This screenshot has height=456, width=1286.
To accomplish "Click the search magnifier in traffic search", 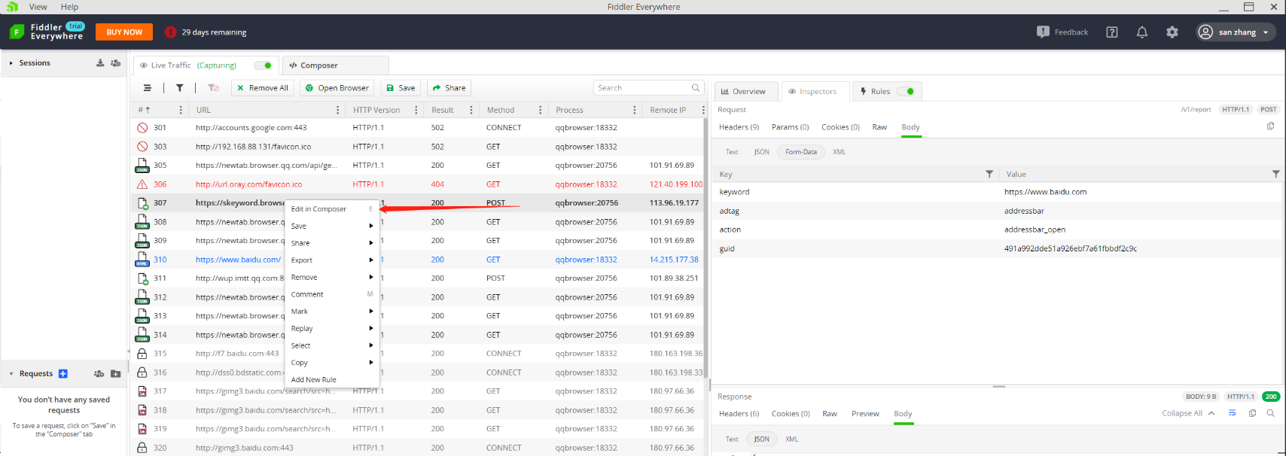I will point(696,88).
